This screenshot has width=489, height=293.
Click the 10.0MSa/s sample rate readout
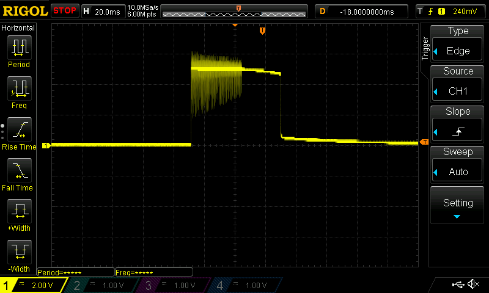143,7
